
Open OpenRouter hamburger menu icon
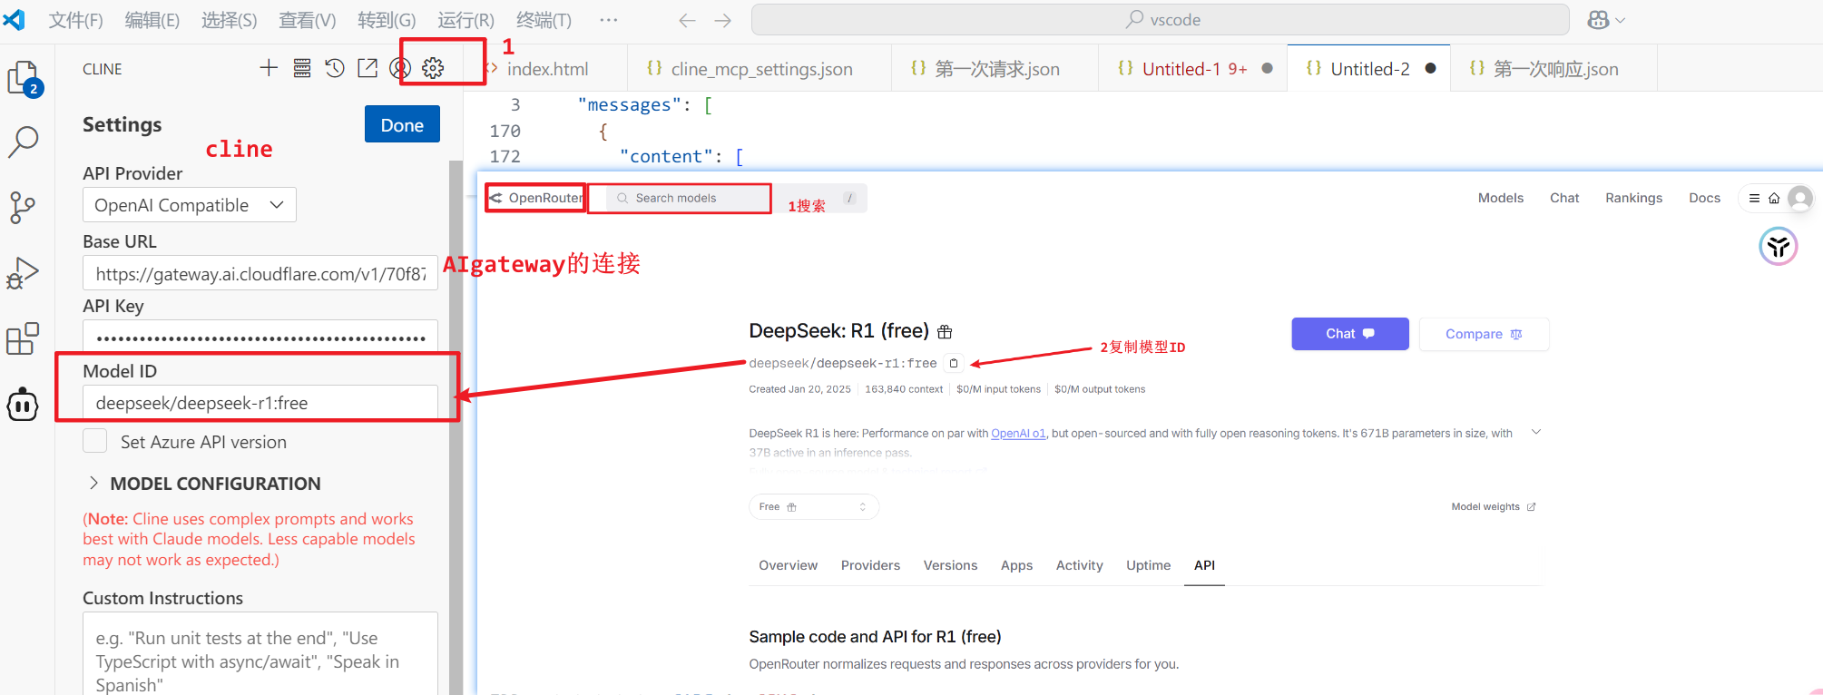pos(1754,198)
